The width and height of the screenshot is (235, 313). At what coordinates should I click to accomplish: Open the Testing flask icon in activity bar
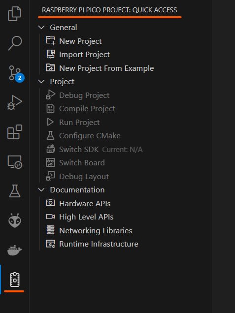click(15, 191)
